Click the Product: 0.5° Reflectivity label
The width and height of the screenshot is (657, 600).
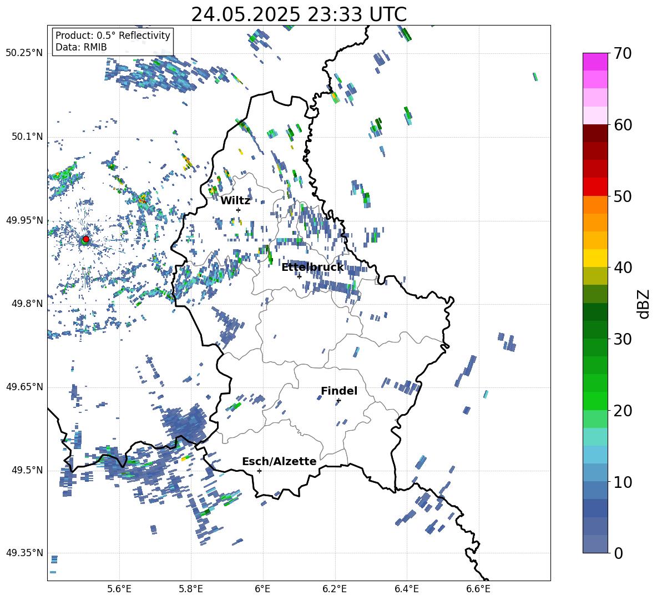(x=113, y=35)
